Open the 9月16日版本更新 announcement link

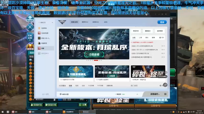(142, 46)
